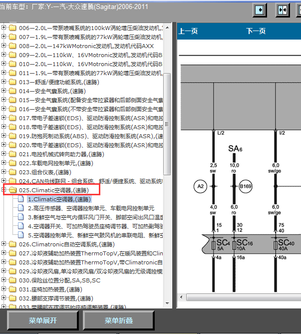The width and height of the screenshot is (301, 334).
Task: Collapse the 025 Climatic空调器 node
Action: pyautogui.click(x=3, y=190)
